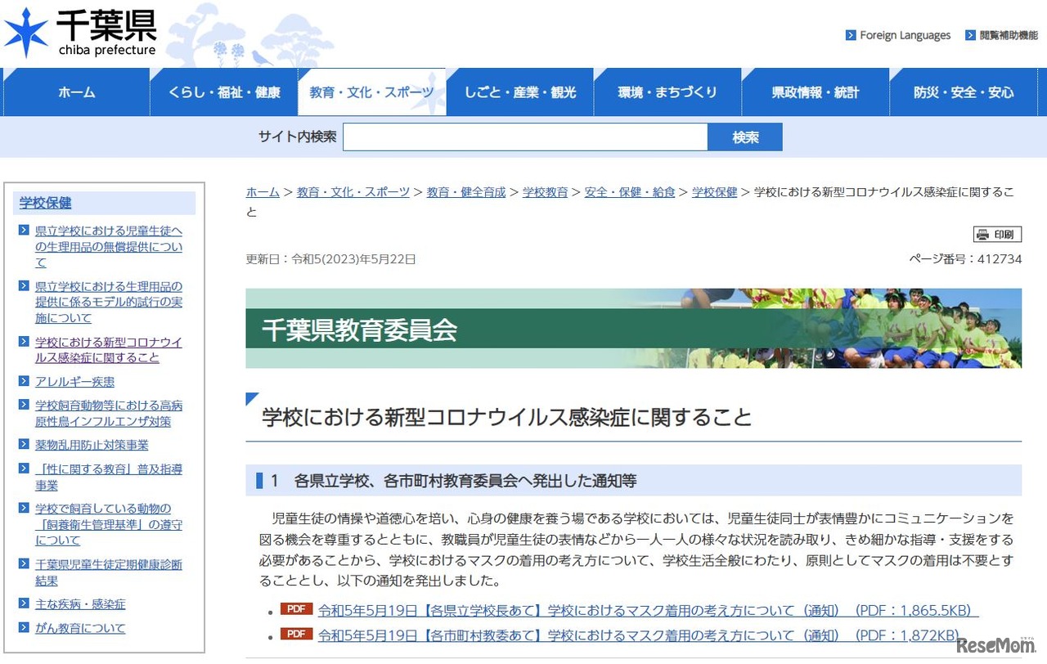
Task: Open the 学校教育 breadcrumb link
Action: (545, 192)
